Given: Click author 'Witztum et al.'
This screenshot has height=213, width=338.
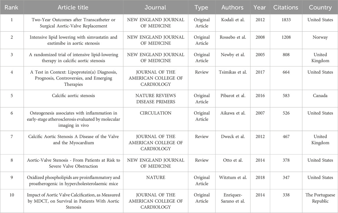Looking at the screenshot, I should [233, 177].
